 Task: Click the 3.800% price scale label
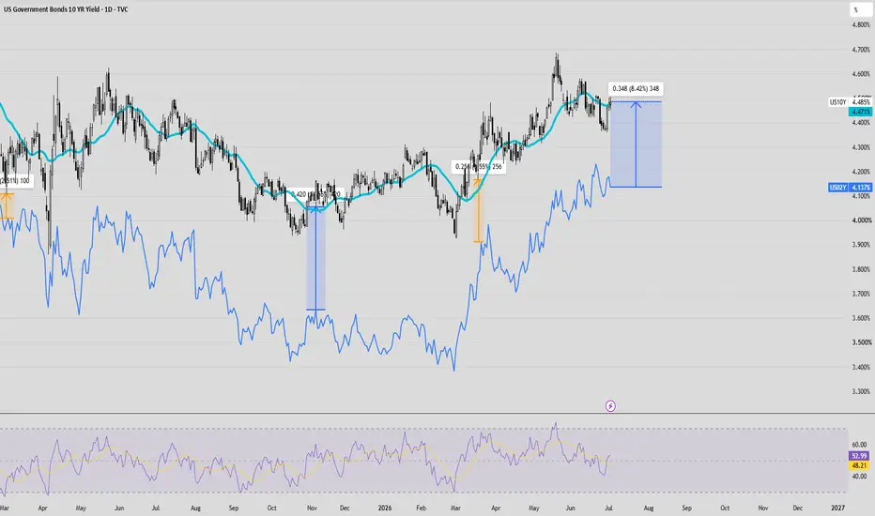pyautogui.click(x=860, y=269)
